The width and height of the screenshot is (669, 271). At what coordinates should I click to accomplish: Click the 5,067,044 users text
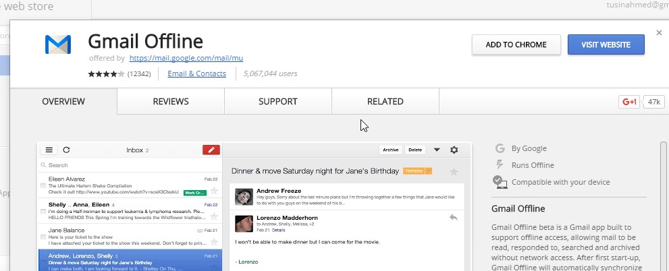[x=270, y=73]
